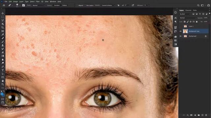This screenshot has width=211, height=118.
Task: Select the Gradient tool
Action: pyautogui.click(x=3, y=56)
